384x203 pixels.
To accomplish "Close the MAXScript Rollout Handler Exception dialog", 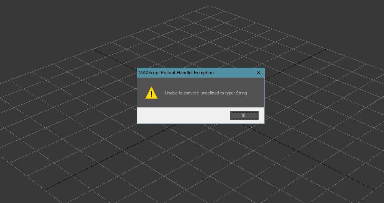I will point(258,73).
